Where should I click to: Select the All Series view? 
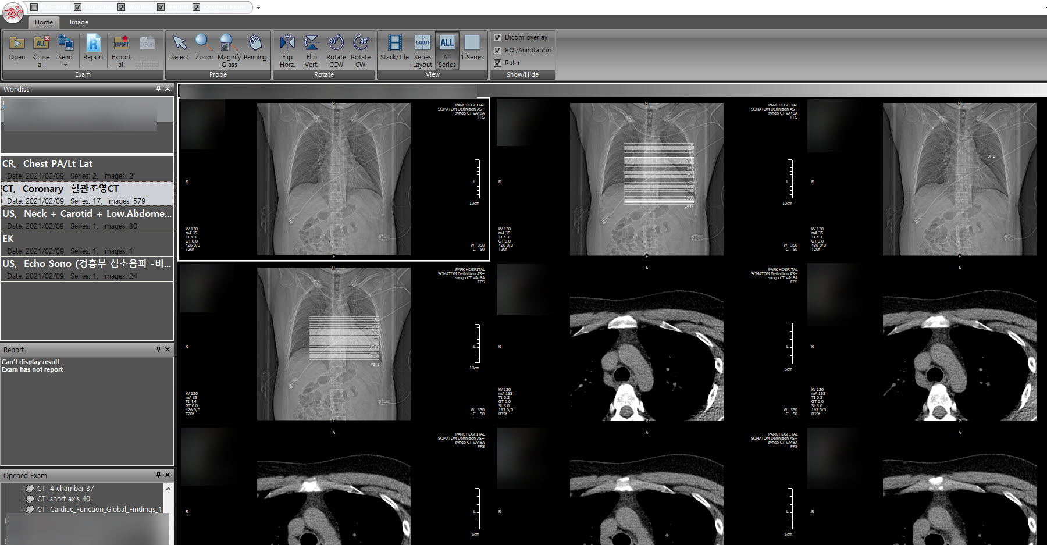pos(447,51)
